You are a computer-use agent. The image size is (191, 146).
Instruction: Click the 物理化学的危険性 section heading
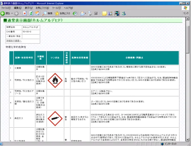click(16, 47)
